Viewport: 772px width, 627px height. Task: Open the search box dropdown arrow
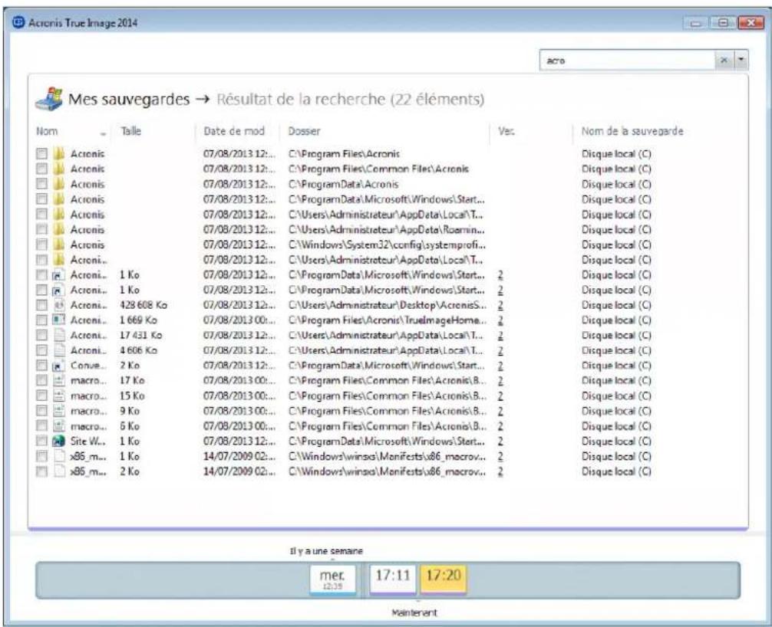741,61
